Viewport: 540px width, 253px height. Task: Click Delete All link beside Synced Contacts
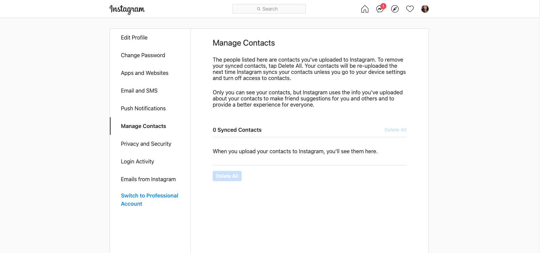pyautogui.click(x=395, y=130)
